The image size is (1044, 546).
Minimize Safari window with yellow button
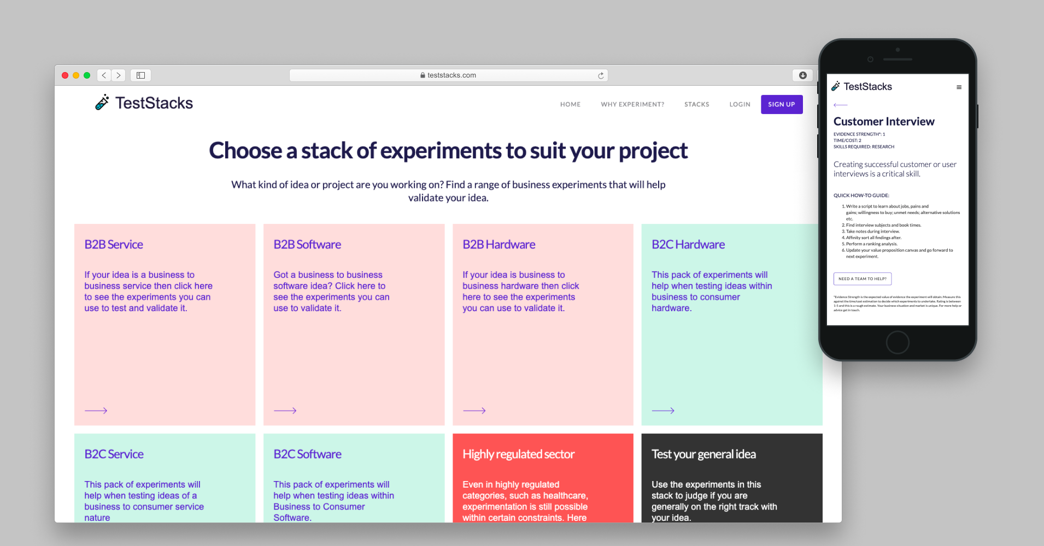(x=76, y=75)
